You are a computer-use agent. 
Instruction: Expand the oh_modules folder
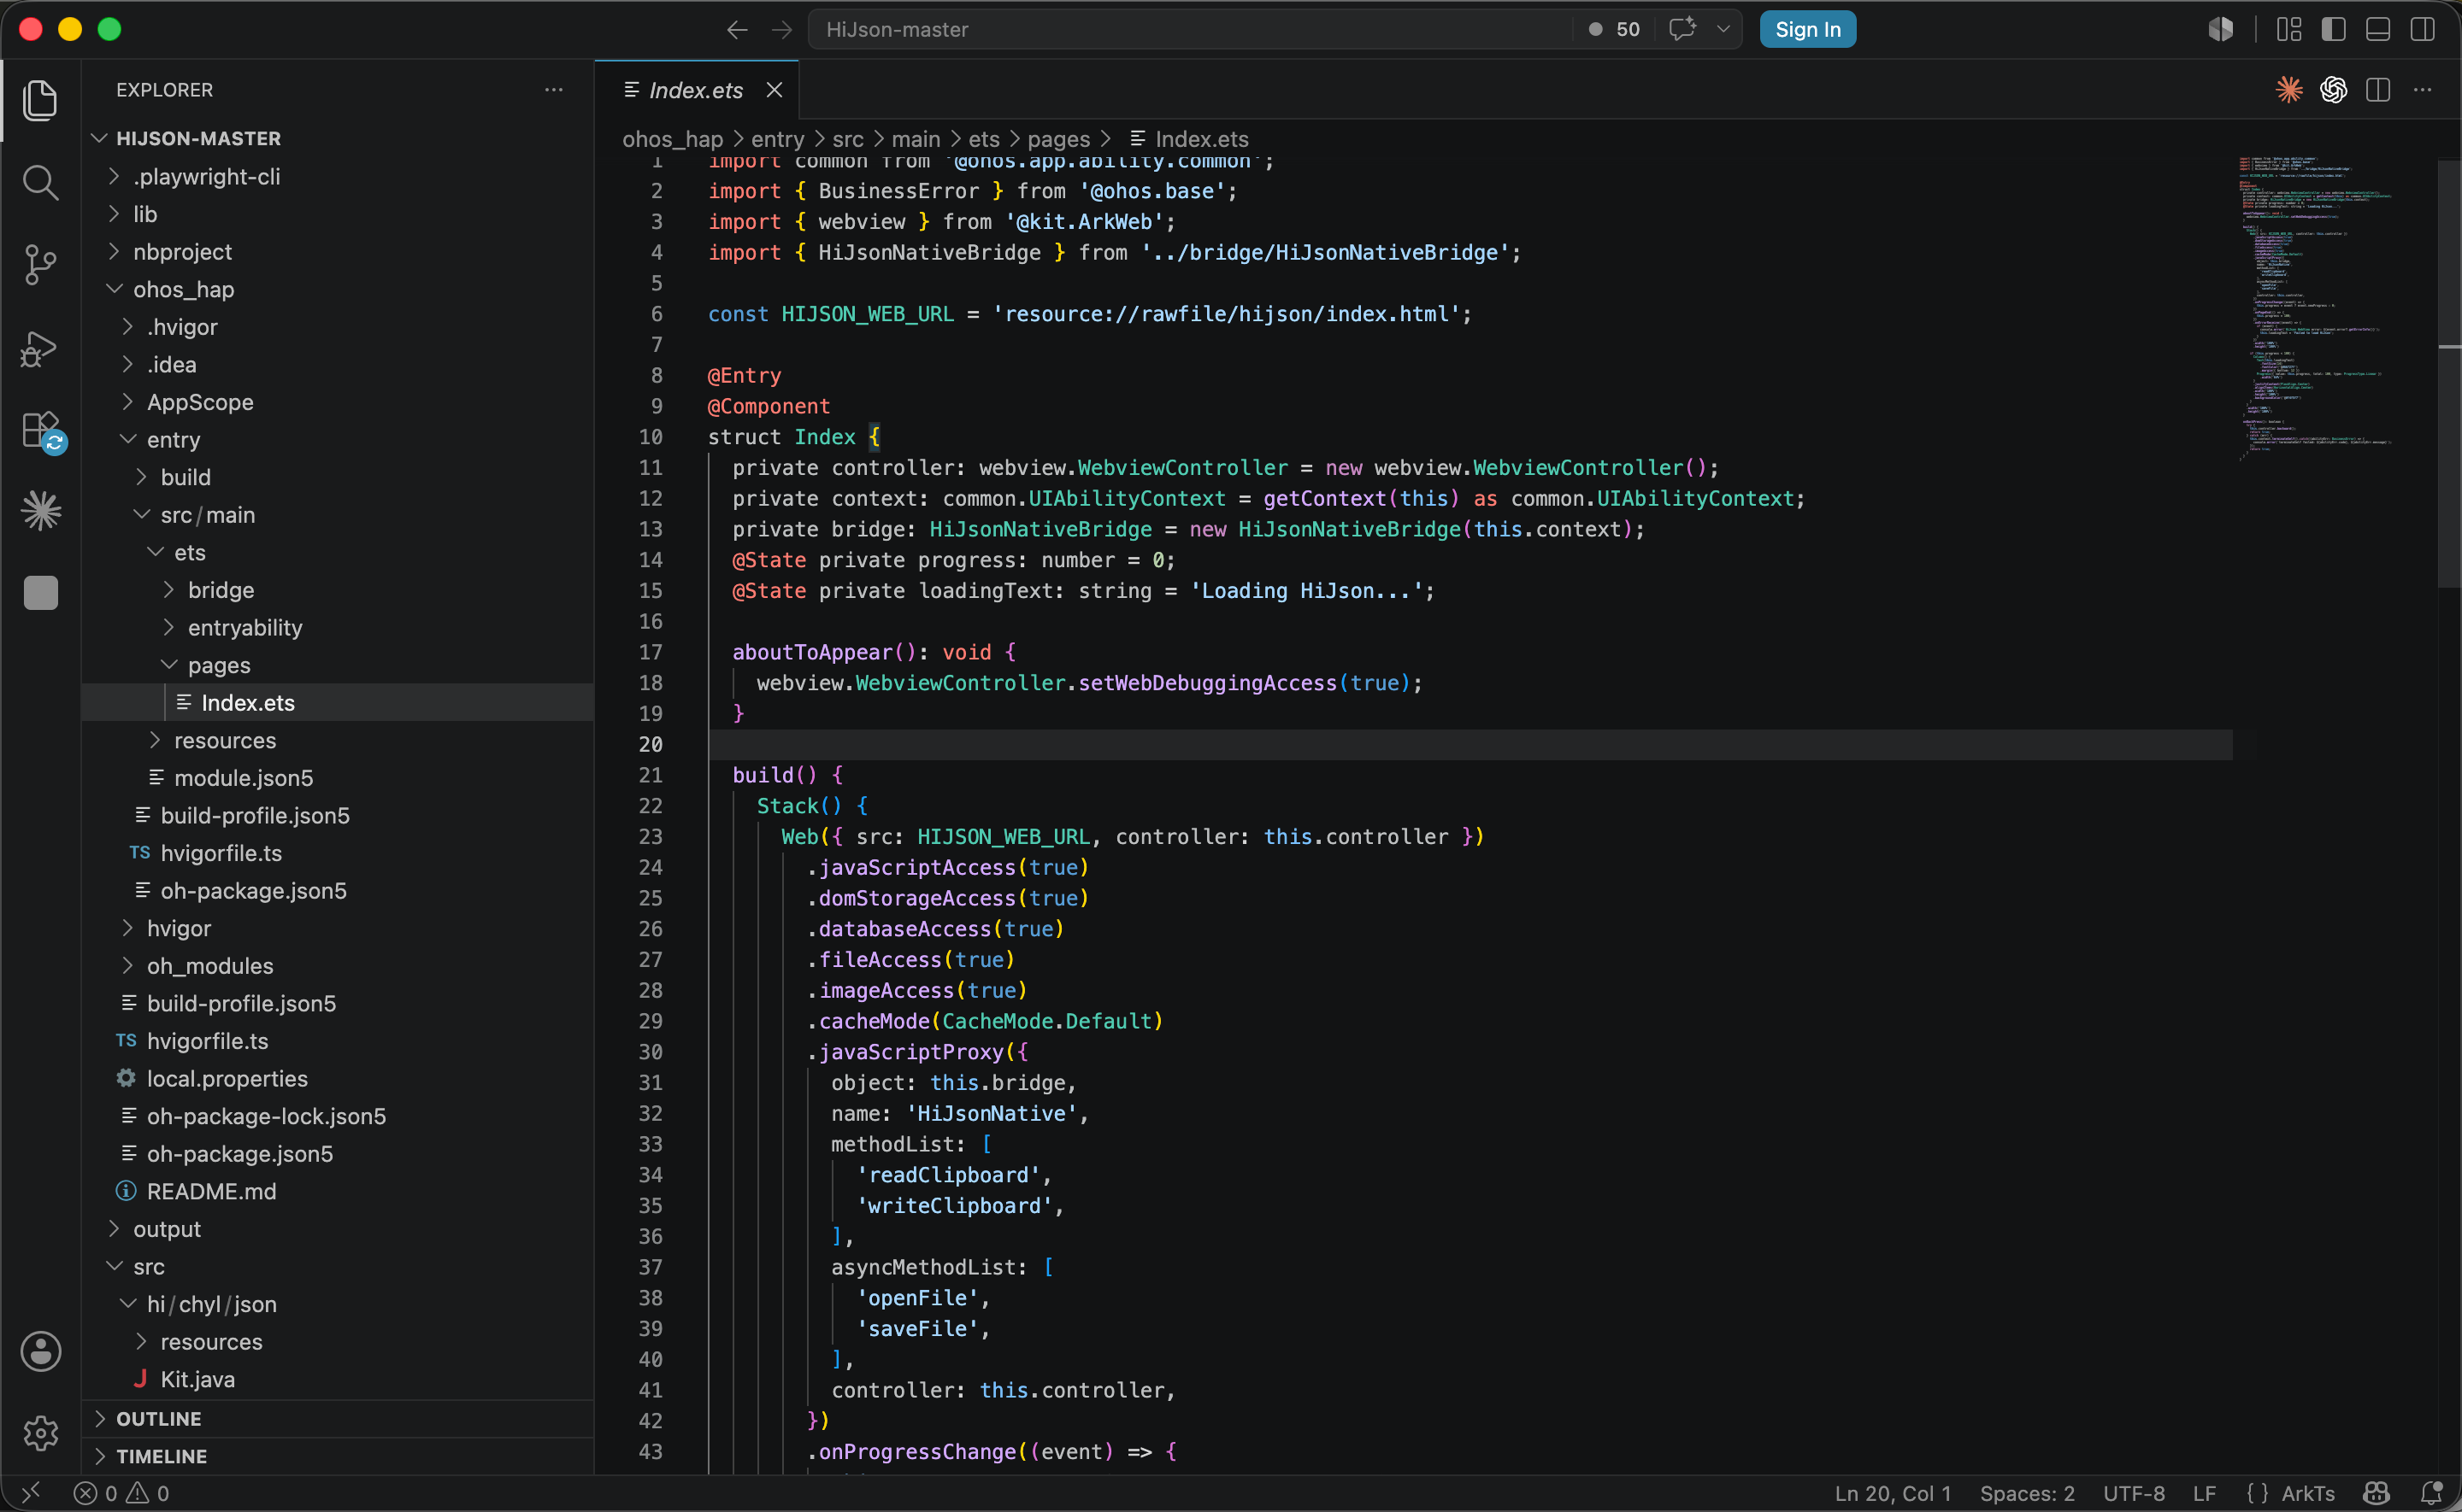pos(339,966)
